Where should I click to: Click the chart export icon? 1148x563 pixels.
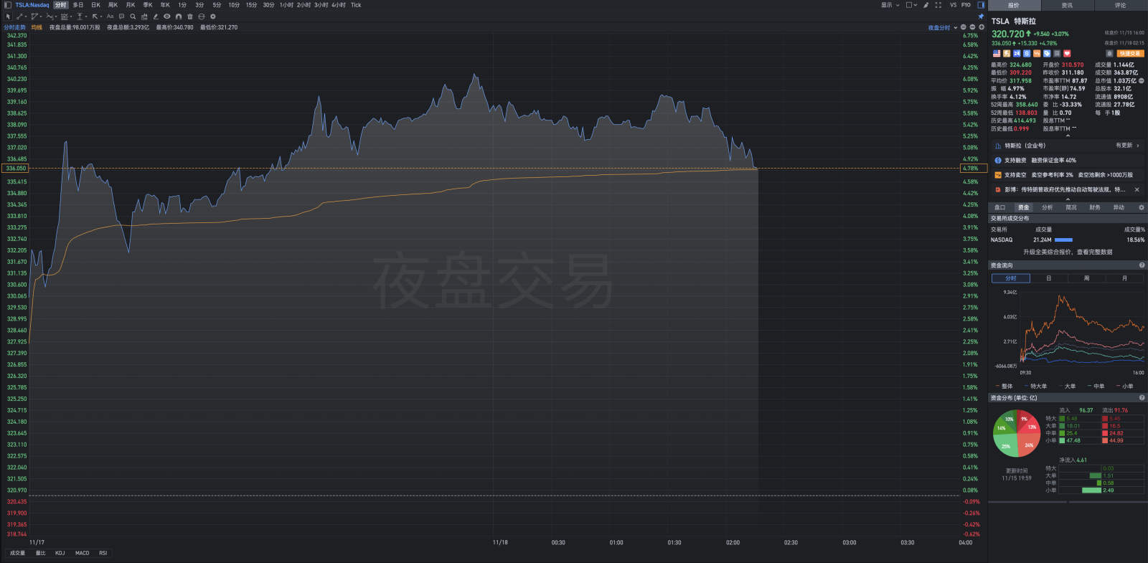pyautogui.click(x=144, y=16)
